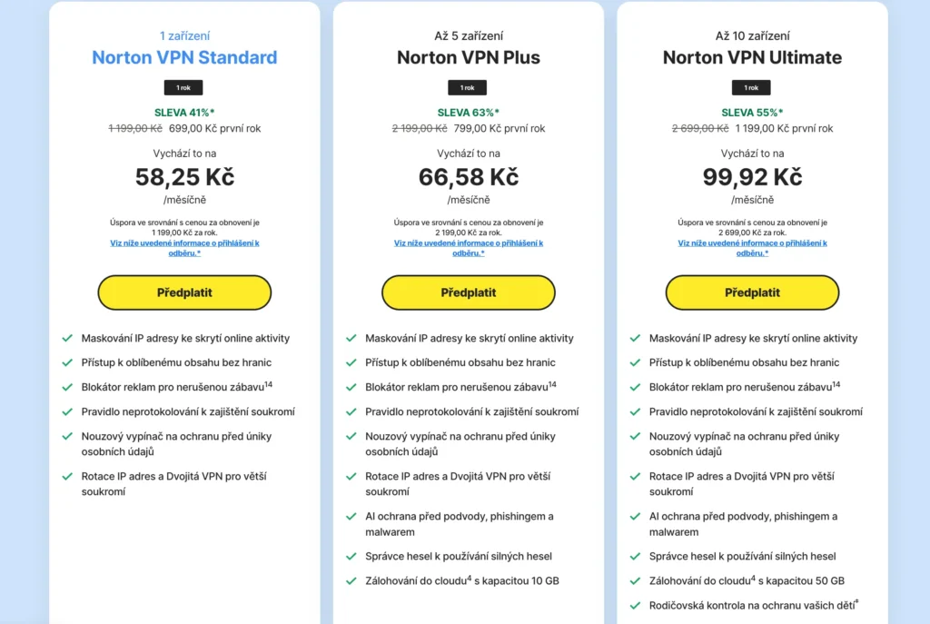Click the green checkmark beside 'Maskování IP adresy' in Standard plan
The image size is (930, 624).
pyautogui.click(x=66, y=338)
